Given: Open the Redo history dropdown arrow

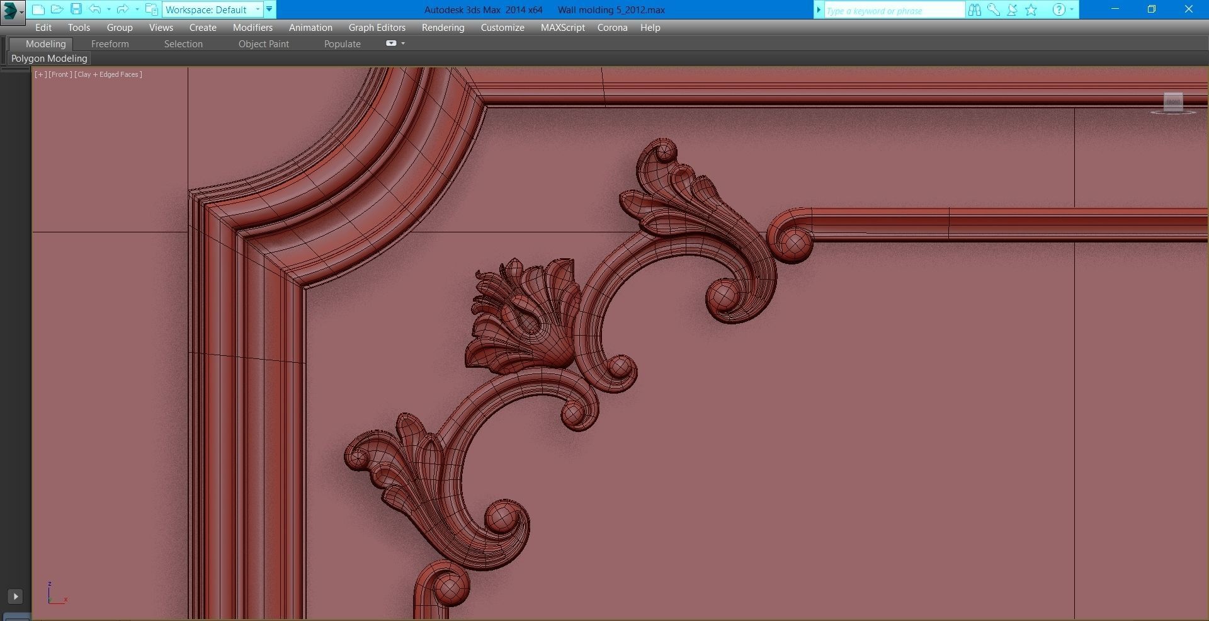Looking at the screenshot, I should 137,9.
